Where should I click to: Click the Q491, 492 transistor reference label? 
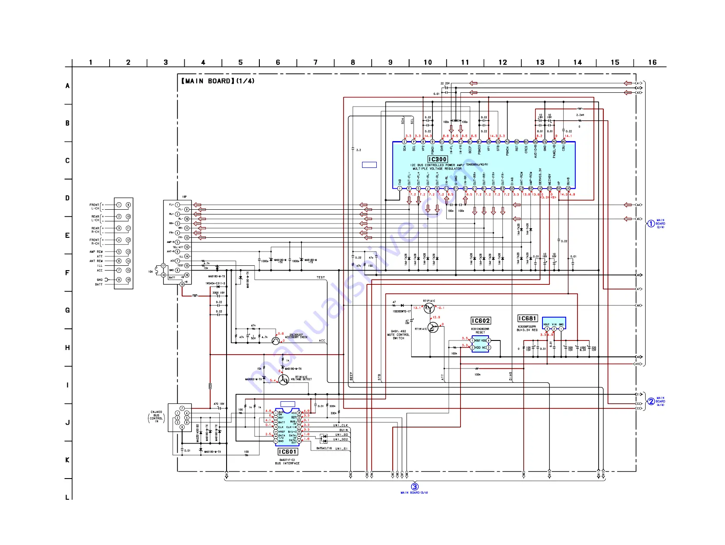398,331
